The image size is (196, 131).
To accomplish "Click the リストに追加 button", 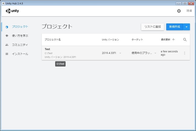I will click(153, 27).
